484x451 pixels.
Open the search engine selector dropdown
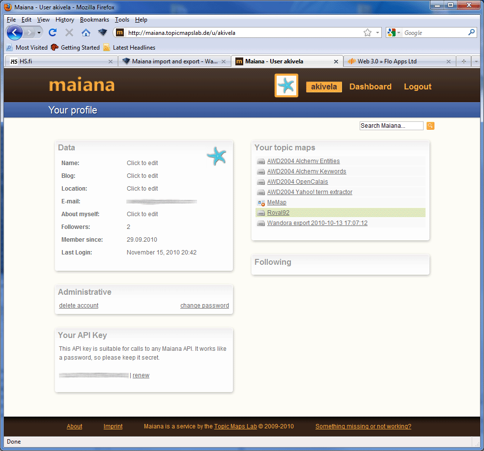(x=399, y=32)
